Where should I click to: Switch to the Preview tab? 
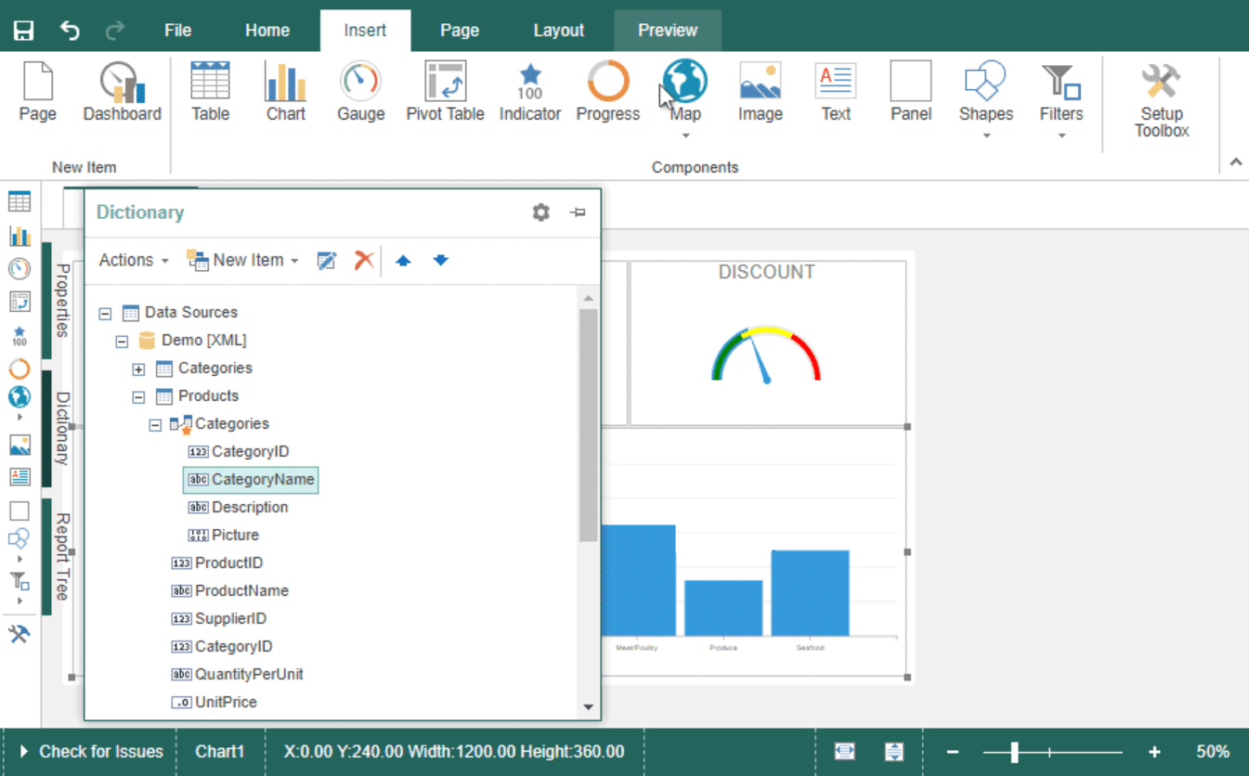[668, 31]
